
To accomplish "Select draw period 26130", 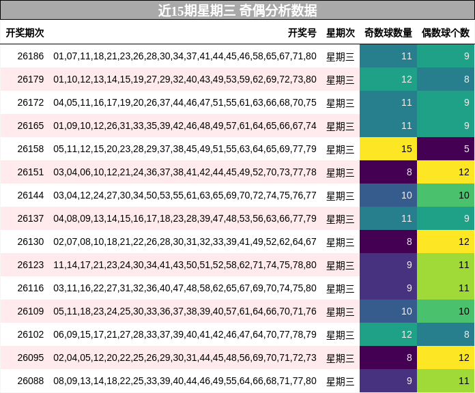I will coord(30,242).
